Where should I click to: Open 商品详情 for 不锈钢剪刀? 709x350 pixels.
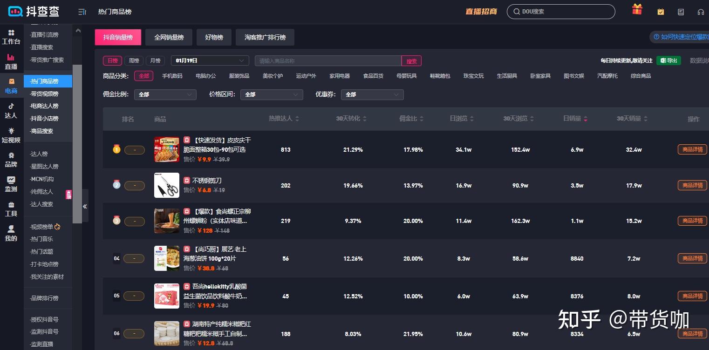[x=692, y=185]
